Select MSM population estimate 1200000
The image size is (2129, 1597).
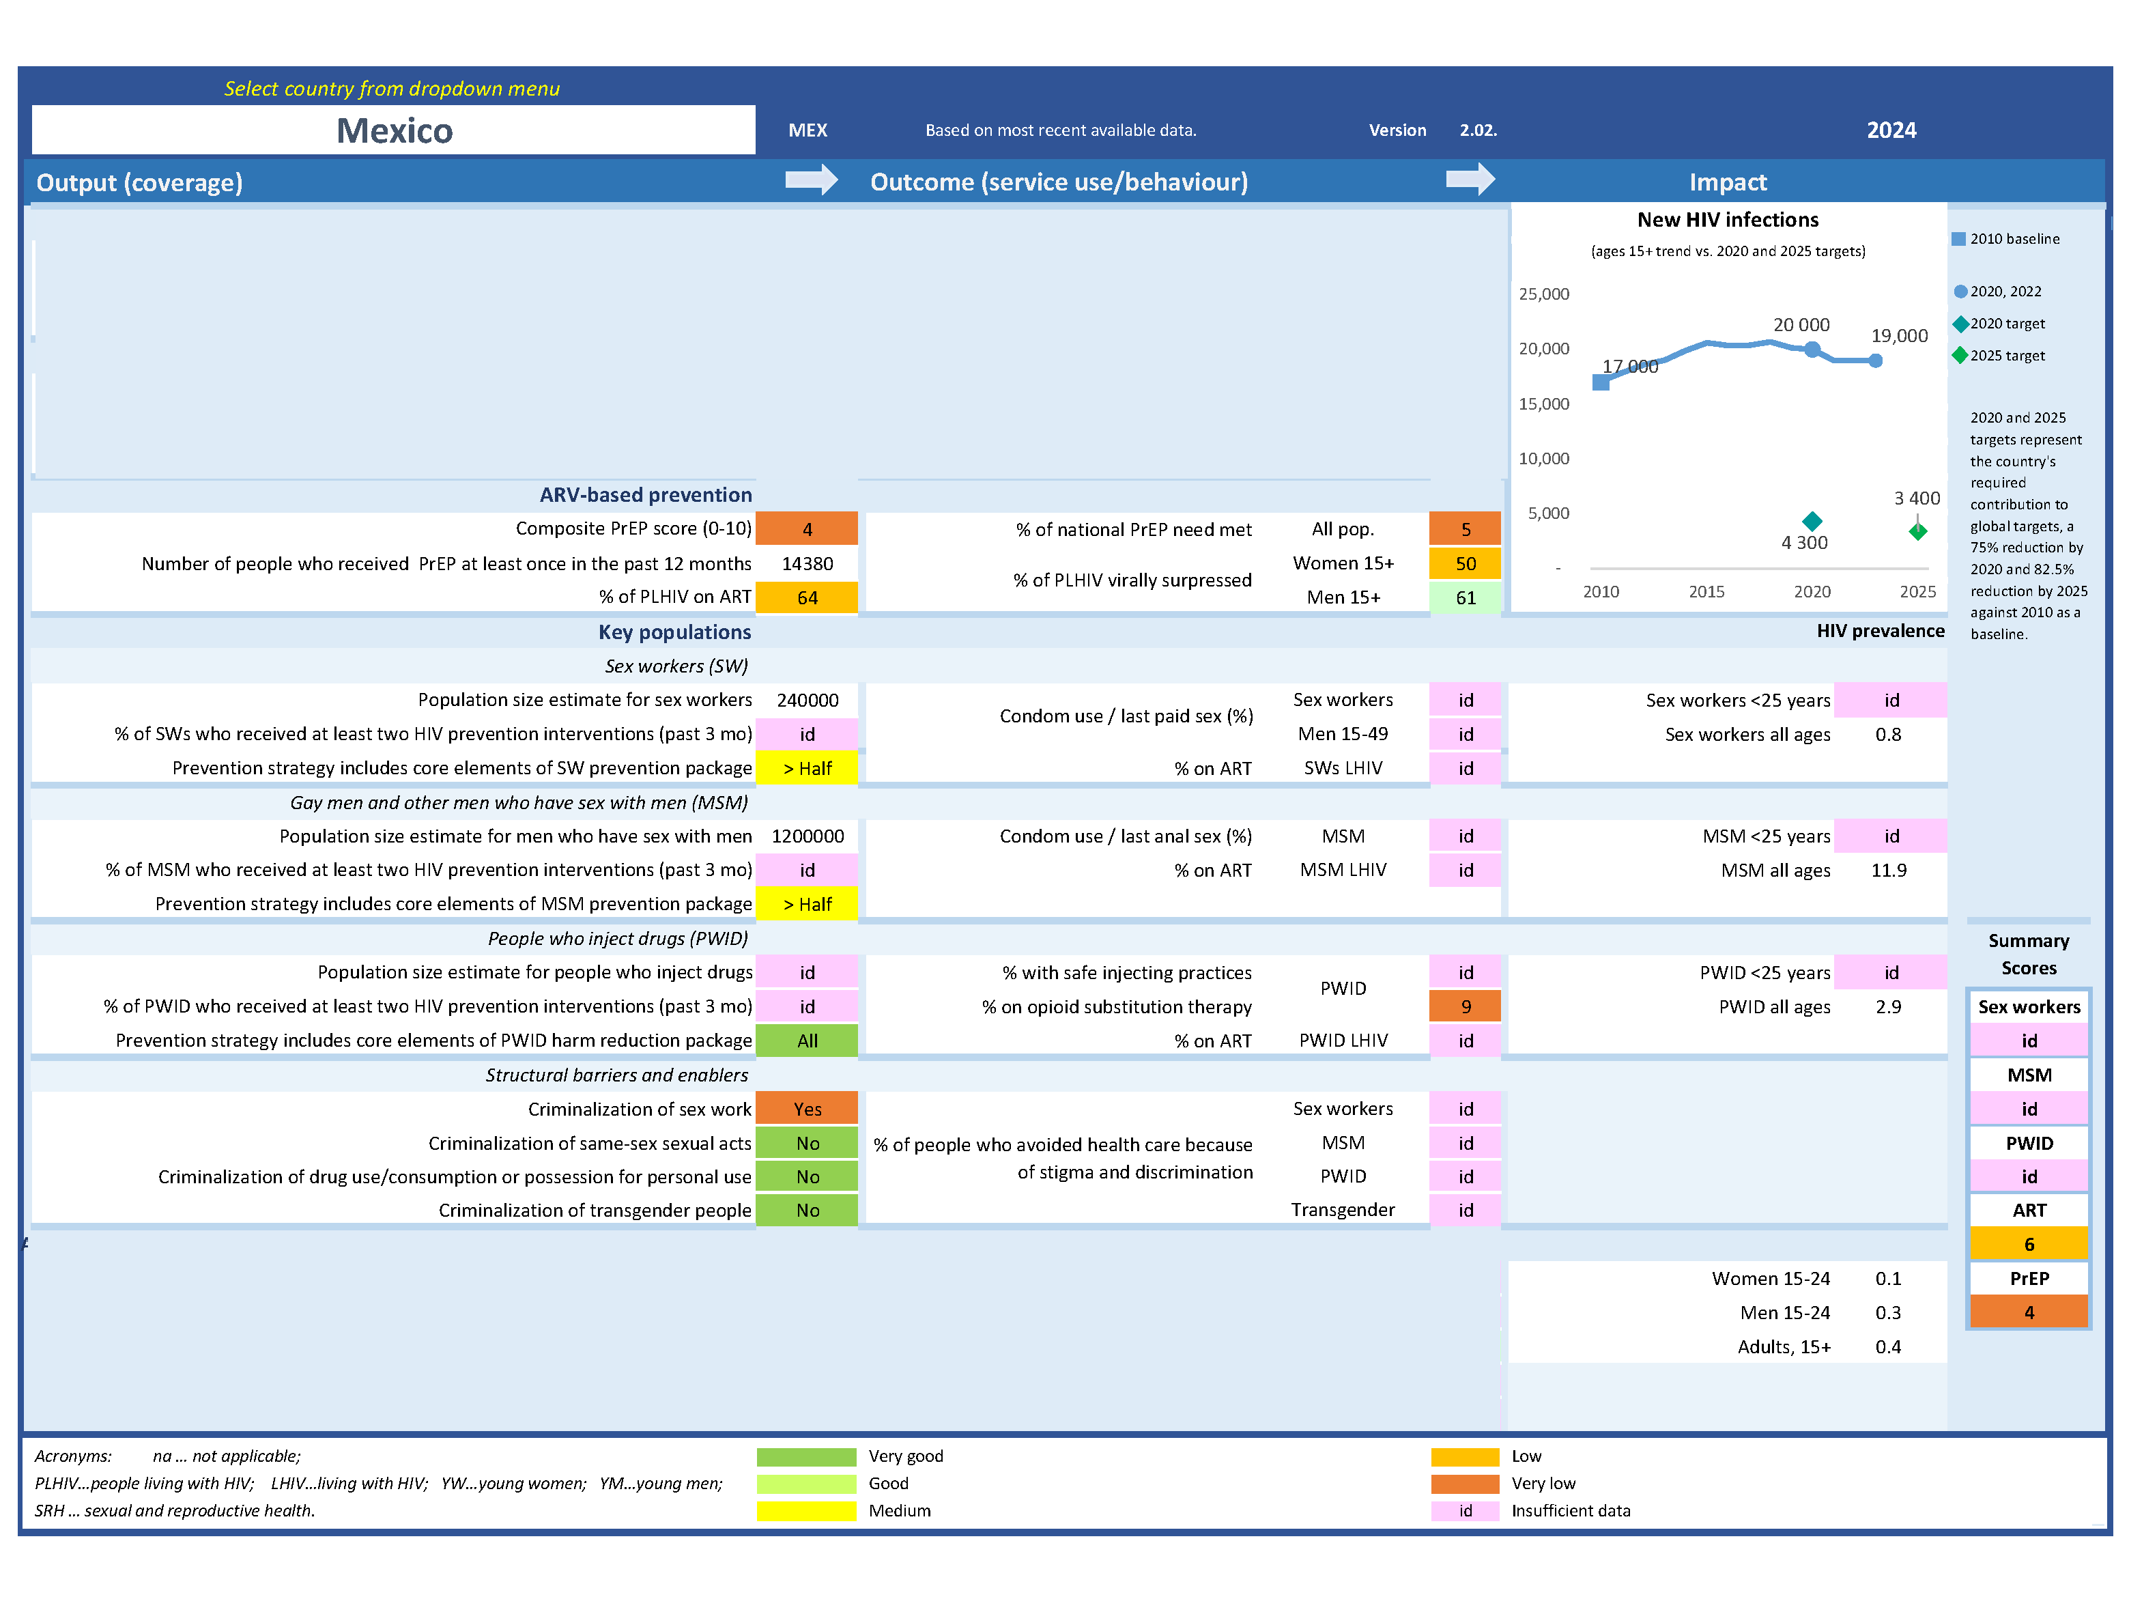(807, 836)
